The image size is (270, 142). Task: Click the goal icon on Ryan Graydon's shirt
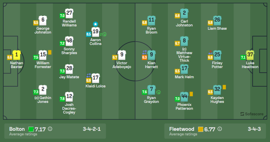click(158, 92)
